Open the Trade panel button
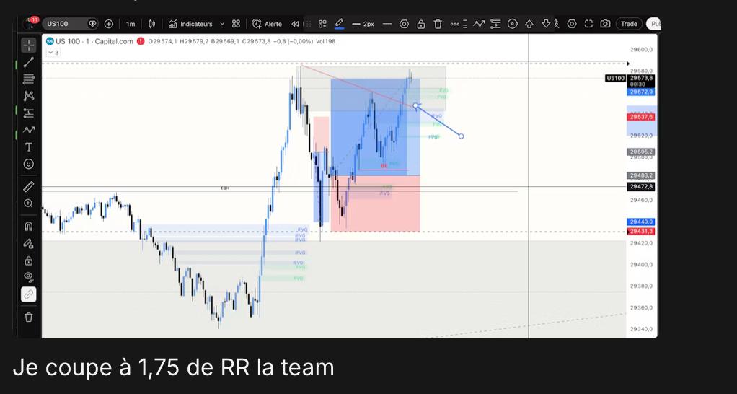Image resolution: width=737 pixels, height=394 pixels. coord(629,24)
